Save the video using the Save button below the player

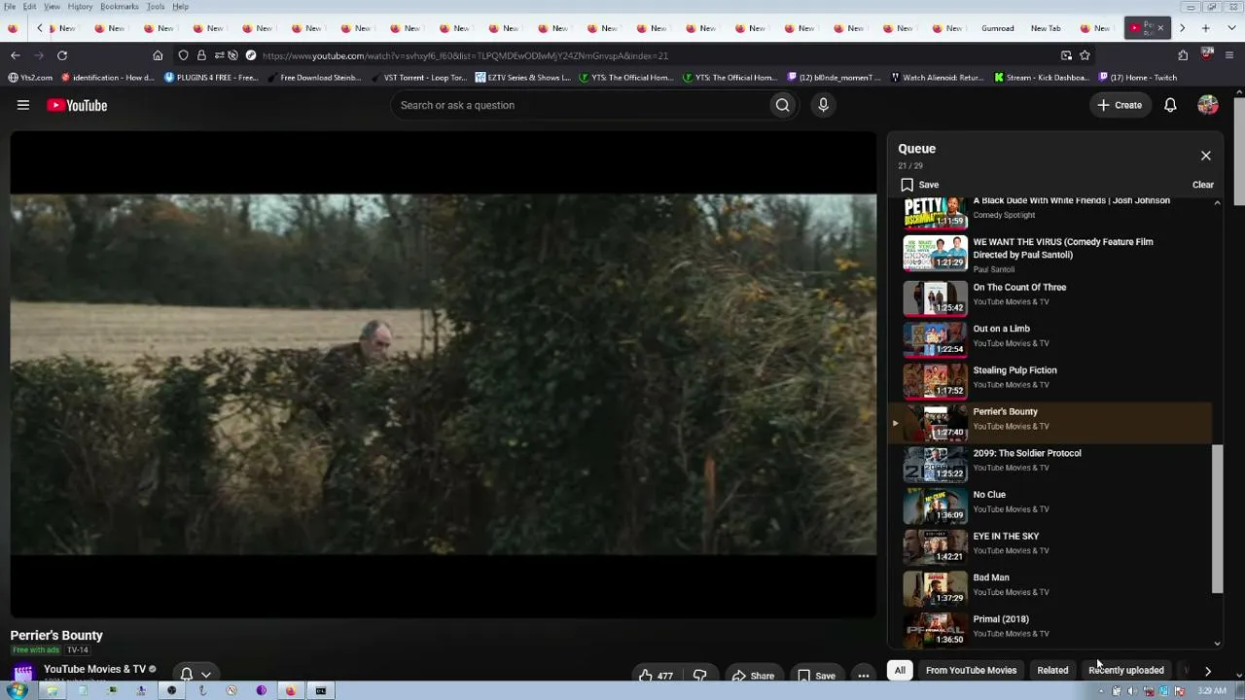815,676
